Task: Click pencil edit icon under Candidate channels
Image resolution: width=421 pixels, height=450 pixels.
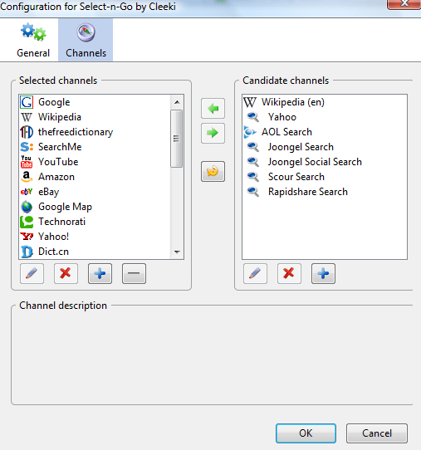Action: (255, 273)
